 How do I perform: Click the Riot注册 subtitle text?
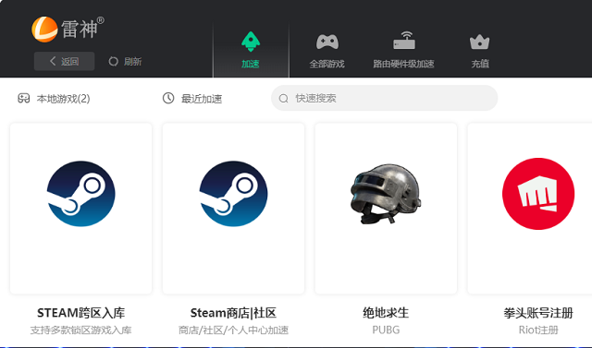point(538,330)
